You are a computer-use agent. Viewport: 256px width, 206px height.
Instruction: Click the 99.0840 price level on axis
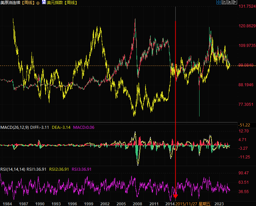click(246, 65)
